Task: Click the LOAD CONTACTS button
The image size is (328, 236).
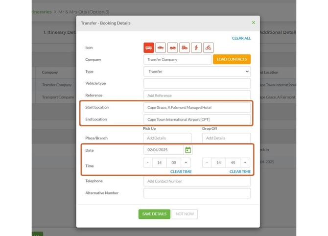Action: click(232, 59)
